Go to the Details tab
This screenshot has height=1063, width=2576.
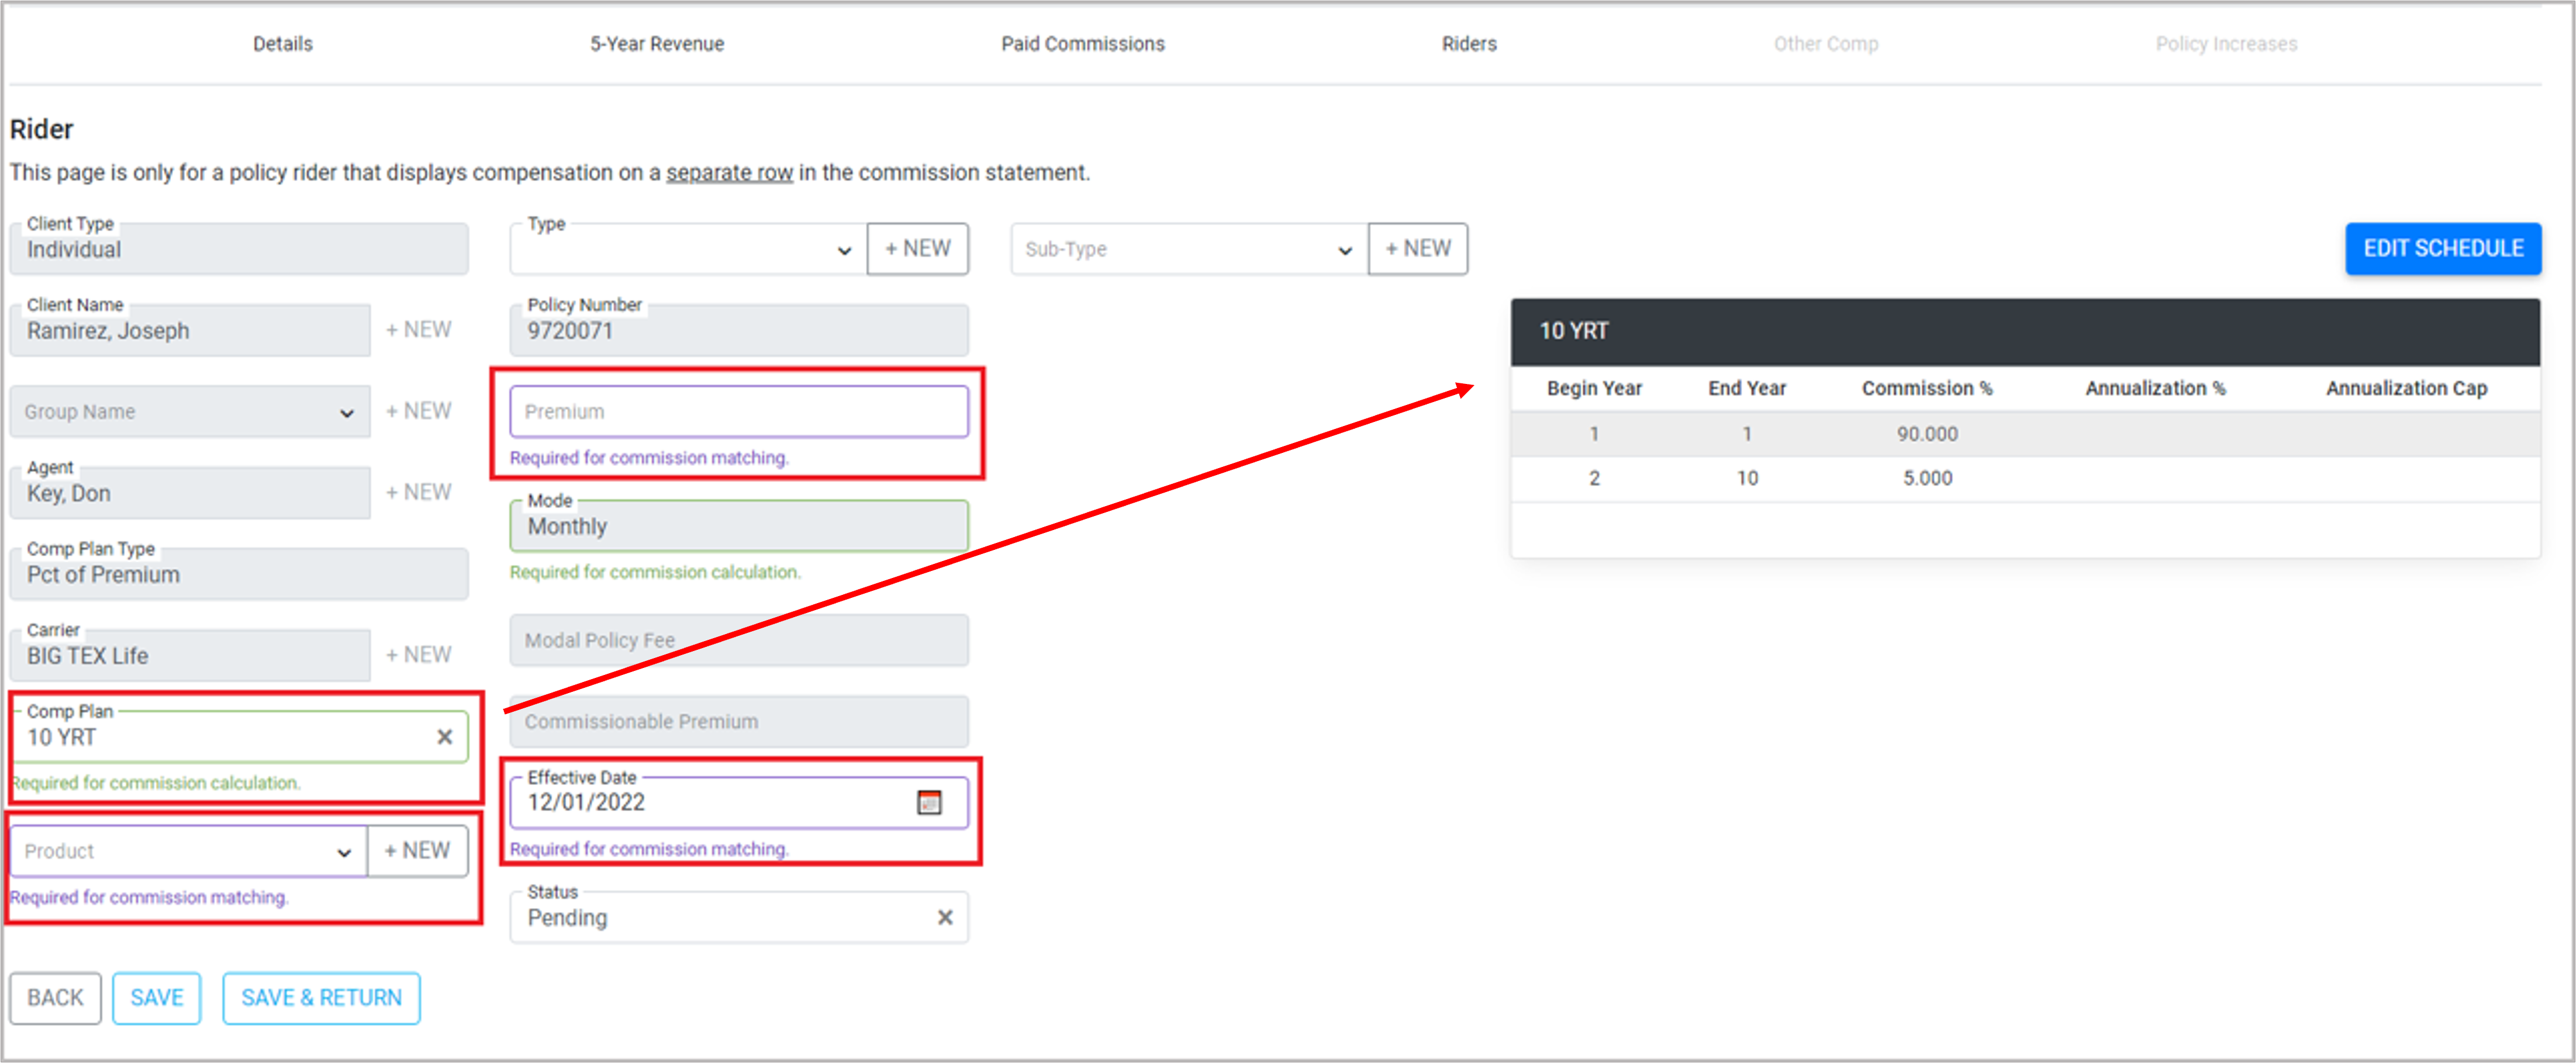(x=282, y=44)
